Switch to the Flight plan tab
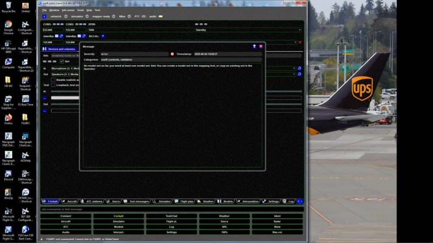Image resolution: width=433 pixels, height=243 pixels. [x=184, y=202]
